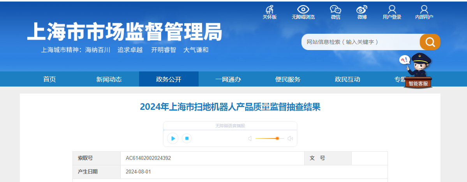Adjust the orange volume slider
The width and height of the screenshot is (467, 182).
(x=270, y=139)
